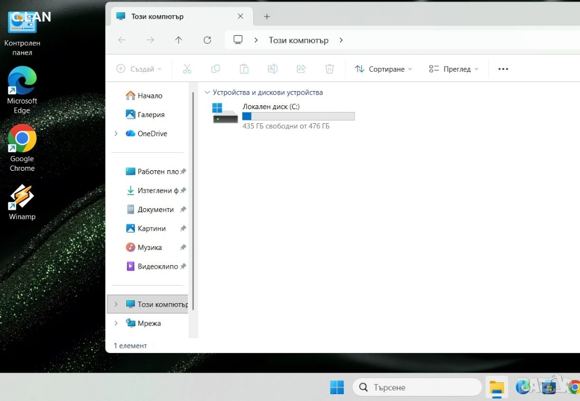Collapse the Устройства и дискови устройства group

(207, 92)
